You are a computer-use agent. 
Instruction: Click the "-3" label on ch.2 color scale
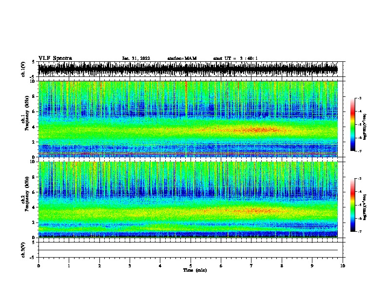[x=360, y=179]
